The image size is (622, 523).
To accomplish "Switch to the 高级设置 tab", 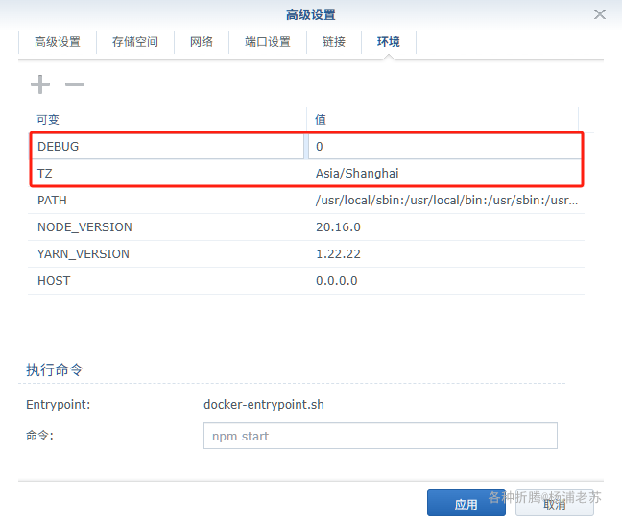I will 58,42.
